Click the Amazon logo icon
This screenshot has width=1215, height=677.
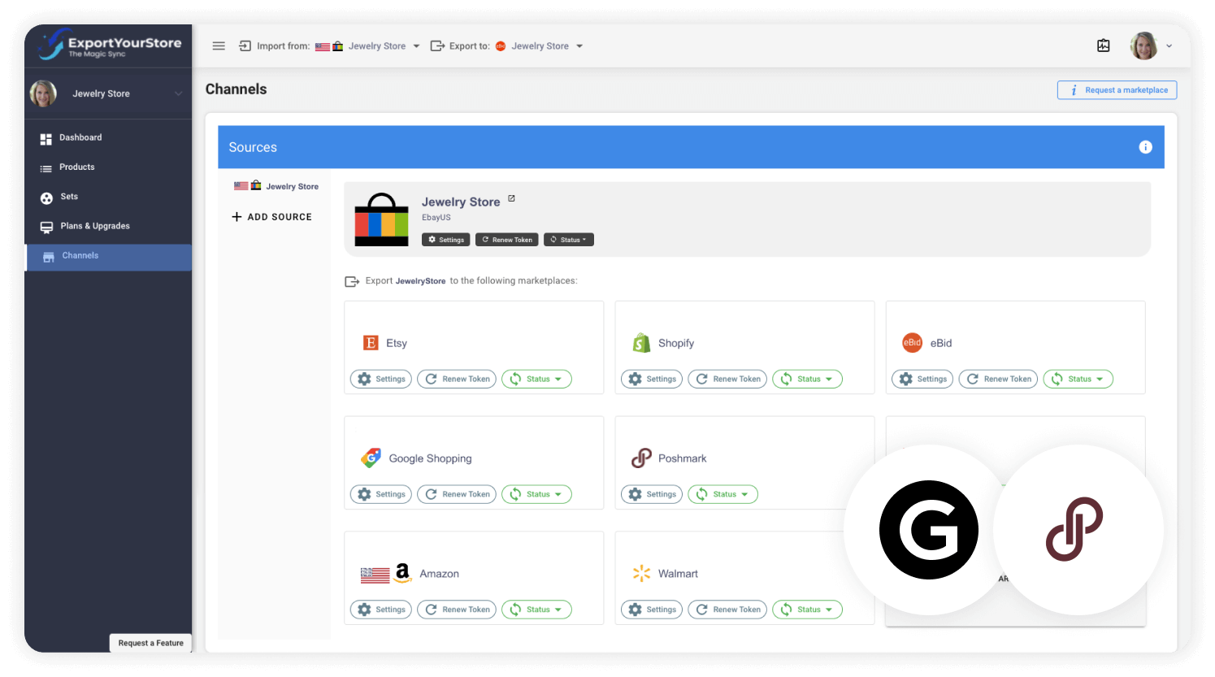[402, 573]
